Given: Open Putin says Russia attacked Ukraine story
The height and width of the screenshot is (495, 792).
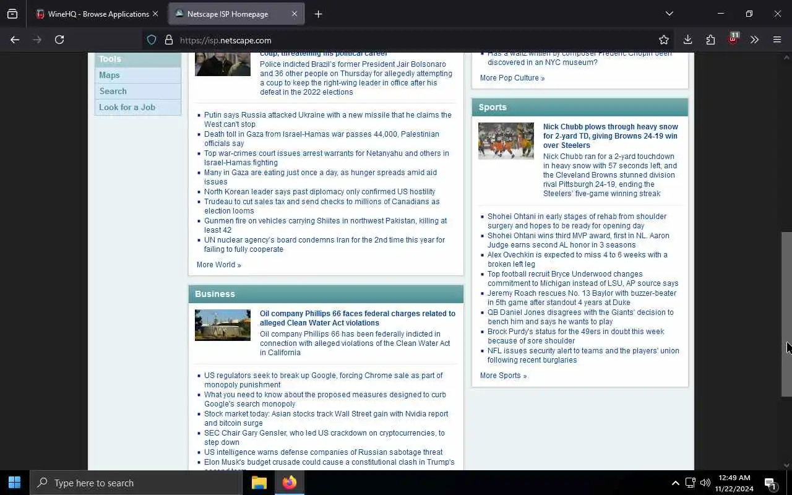Looking at the screenshot, I should click(328, 119).
